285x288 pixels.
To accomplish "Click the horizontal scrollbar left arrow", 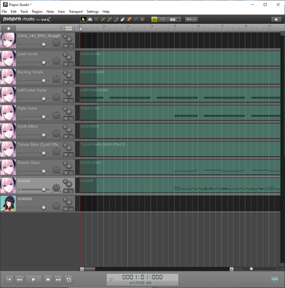I will [82, 269].
